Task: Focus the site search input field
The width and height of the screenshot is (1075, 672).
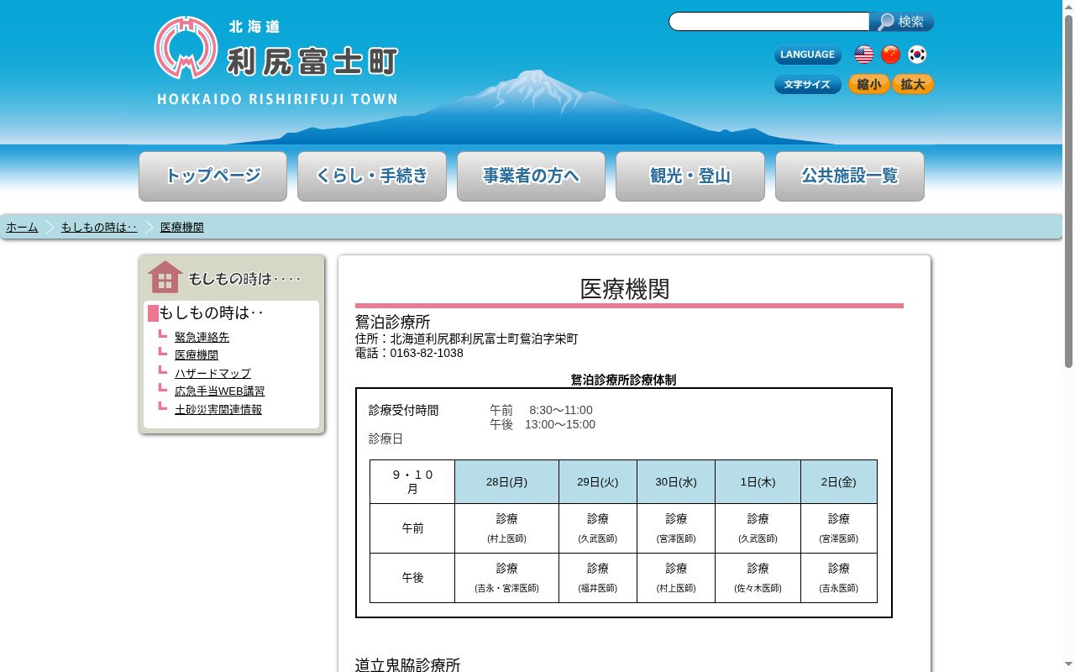Action: [x=769, y=22]
